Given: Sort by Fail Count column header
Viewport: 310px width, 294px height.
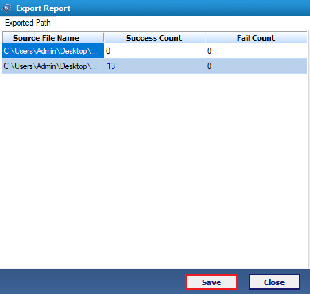Looking at the screenshot, I should point(256,38).
